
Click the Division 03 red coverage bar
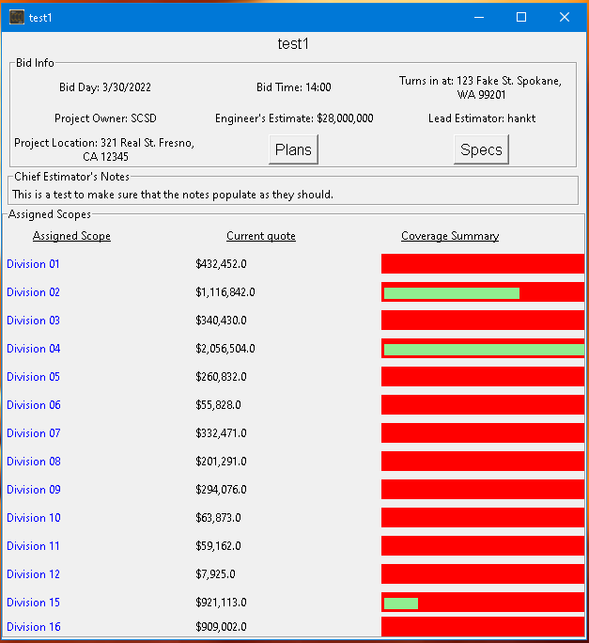coord(483,321)
